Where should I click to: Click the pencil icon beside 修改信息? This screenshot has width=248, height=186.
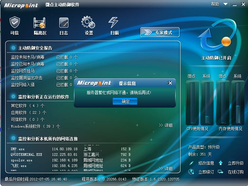[191, 163]
